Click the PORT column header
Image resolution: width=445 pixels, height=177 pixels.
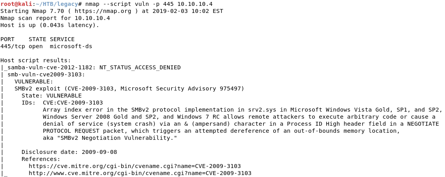point(7,39)
